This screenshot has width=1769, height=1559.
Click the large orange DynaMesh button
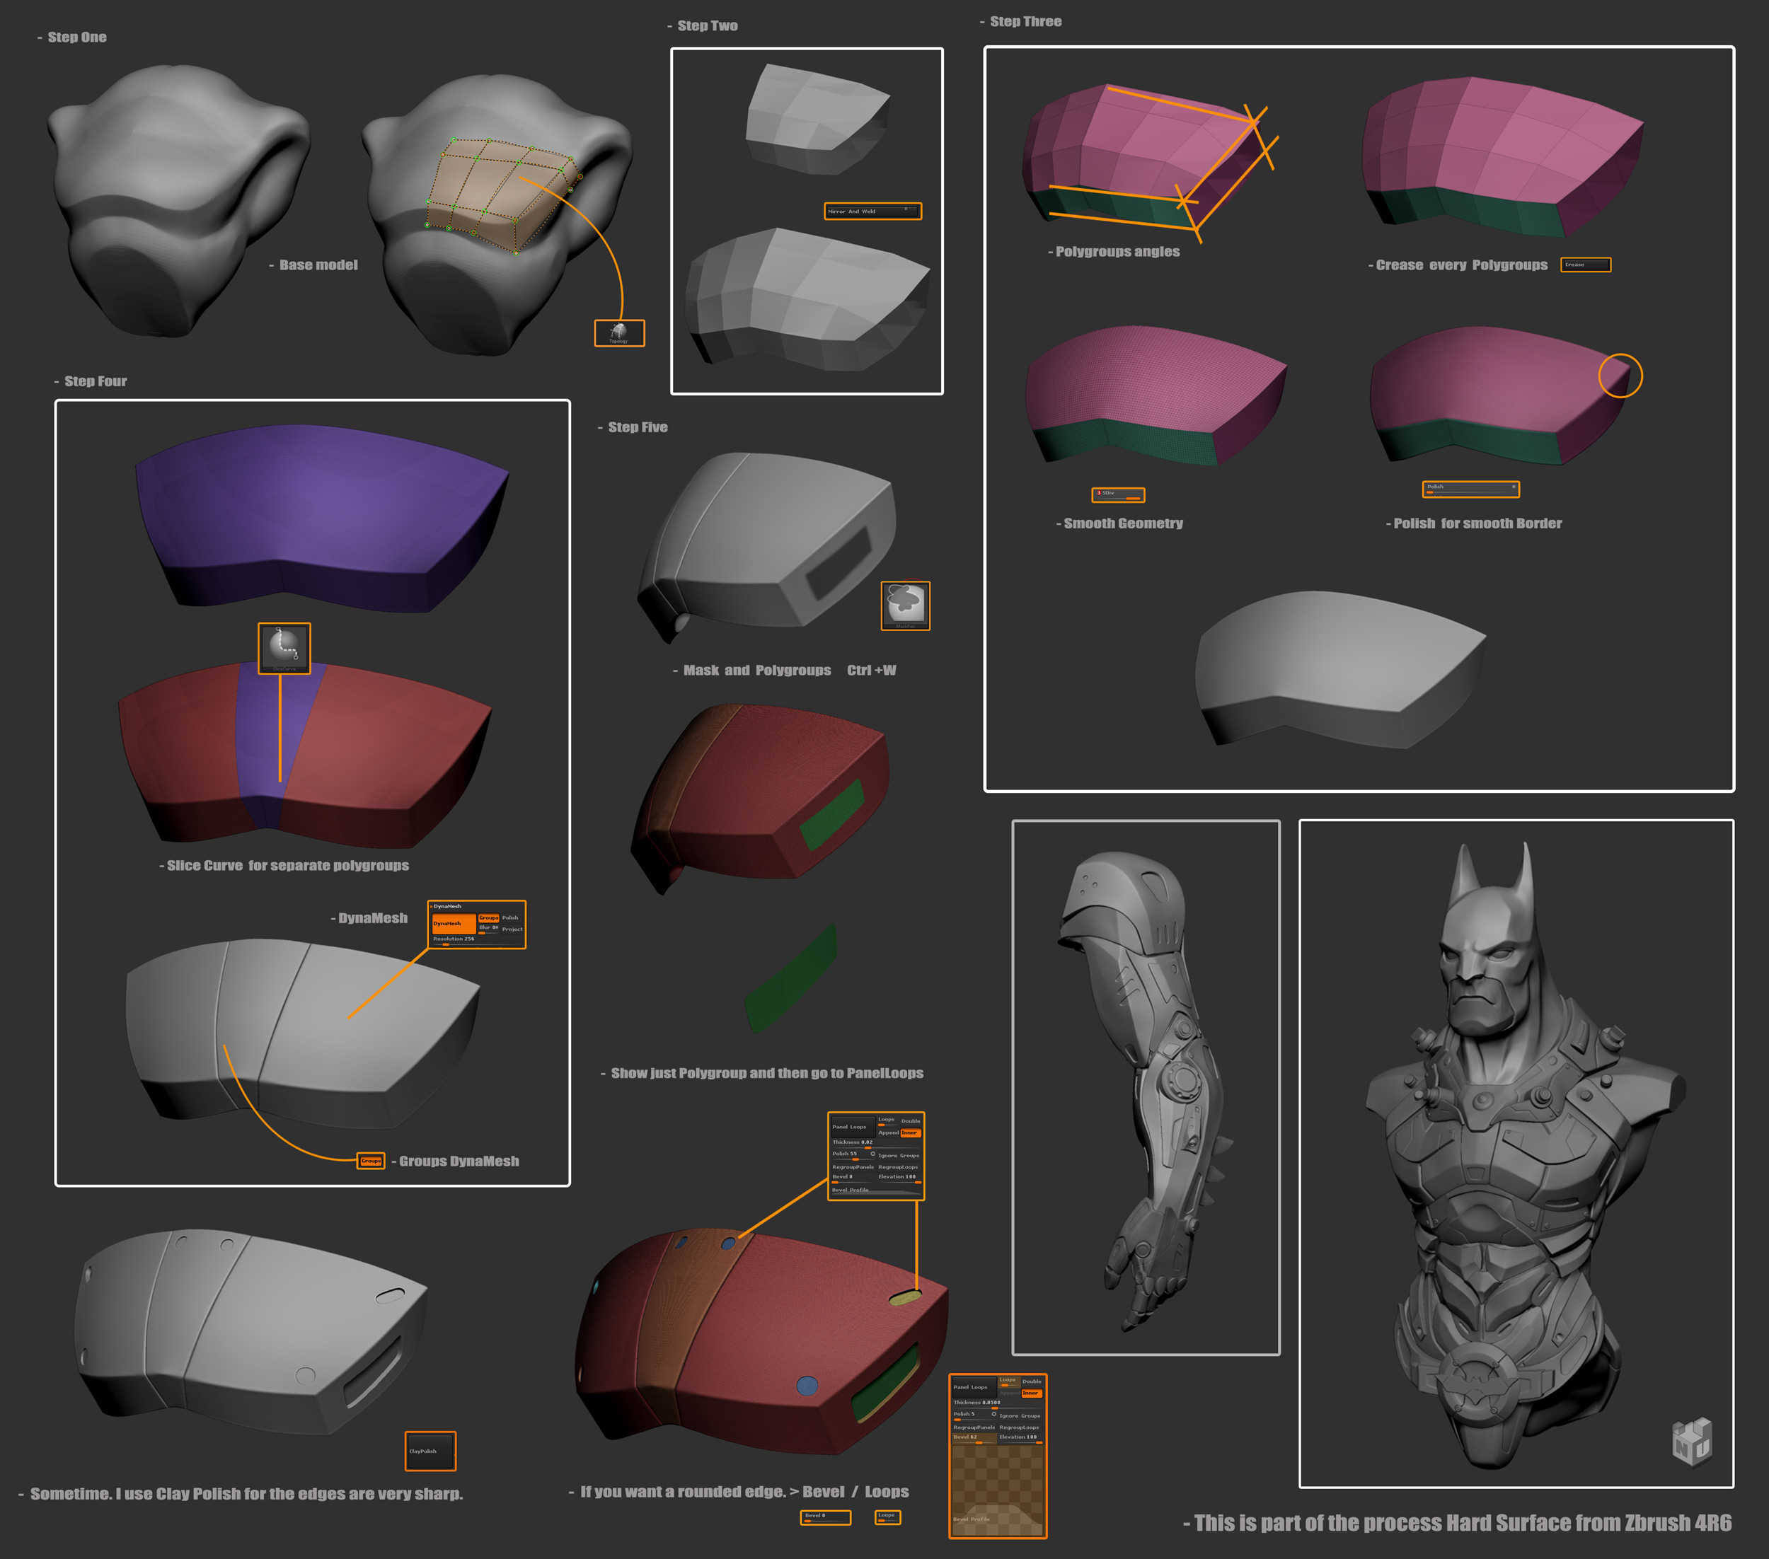point(454,924)
